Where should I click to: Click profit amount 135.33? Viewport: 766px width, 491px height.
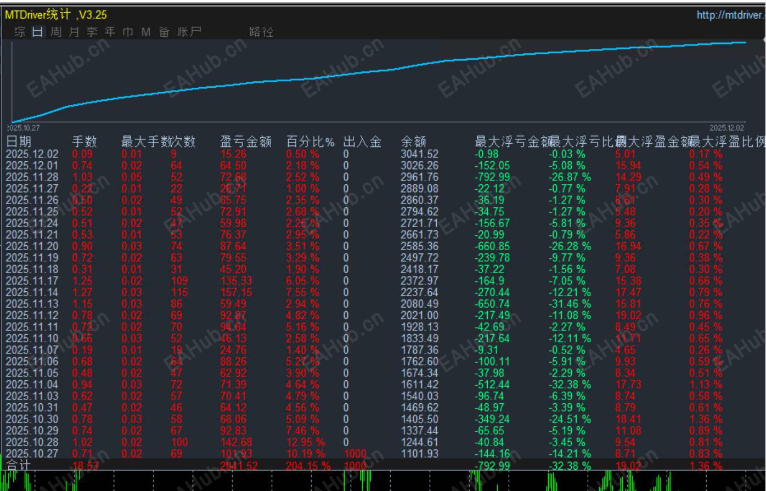click(x=236, y=281)
